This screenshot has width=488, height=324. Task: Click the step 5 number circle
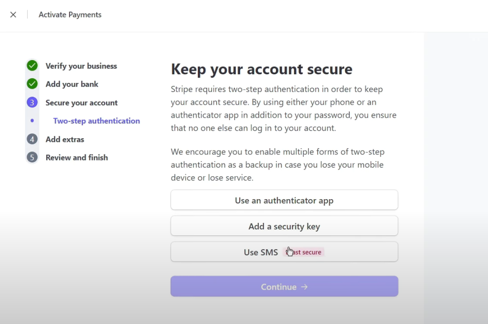click(x=32, y=157)
